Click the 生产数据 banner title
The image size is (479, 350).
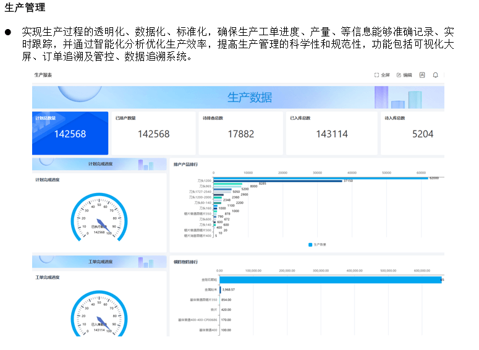pos(249,98)
